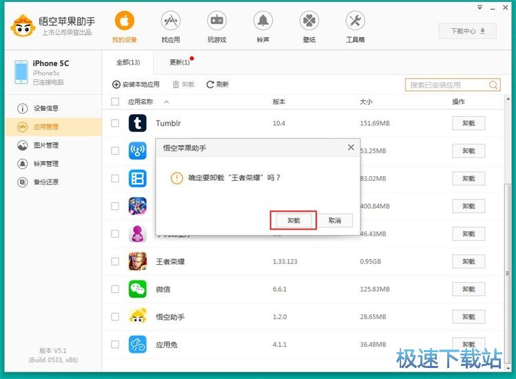Click the blue film strip app icon
Image resolution: width=516 pixels, height=379 pixels.
tap(138, 178)
